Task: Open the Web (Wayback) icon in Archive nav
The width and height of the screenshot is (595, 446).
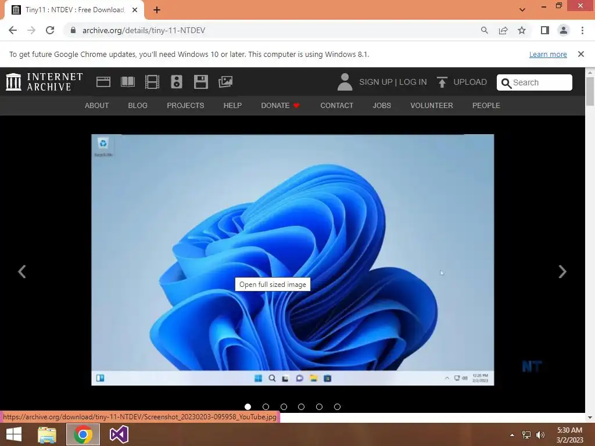Action: pos(103,82)
